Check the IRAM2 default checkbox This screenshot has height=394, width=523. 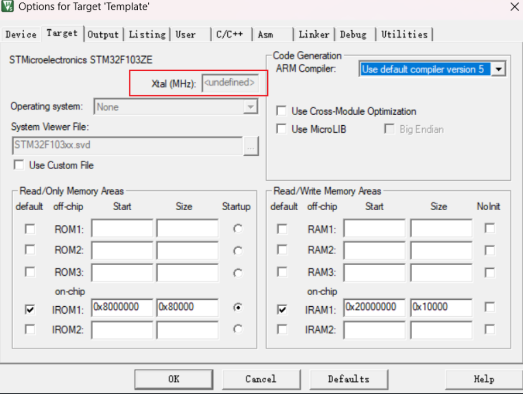(282, 330)
